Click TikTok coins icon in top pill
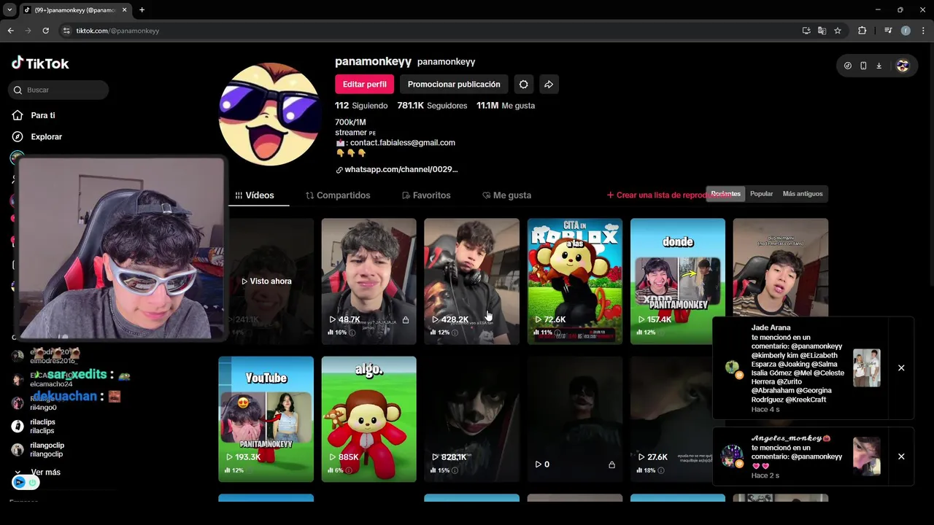934x525 pixels. click(847, 66)
